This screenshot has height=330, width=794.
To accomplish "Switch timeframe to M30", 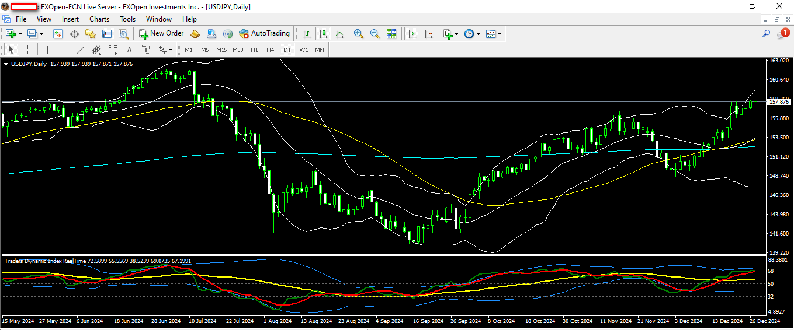I will (238, 50).
